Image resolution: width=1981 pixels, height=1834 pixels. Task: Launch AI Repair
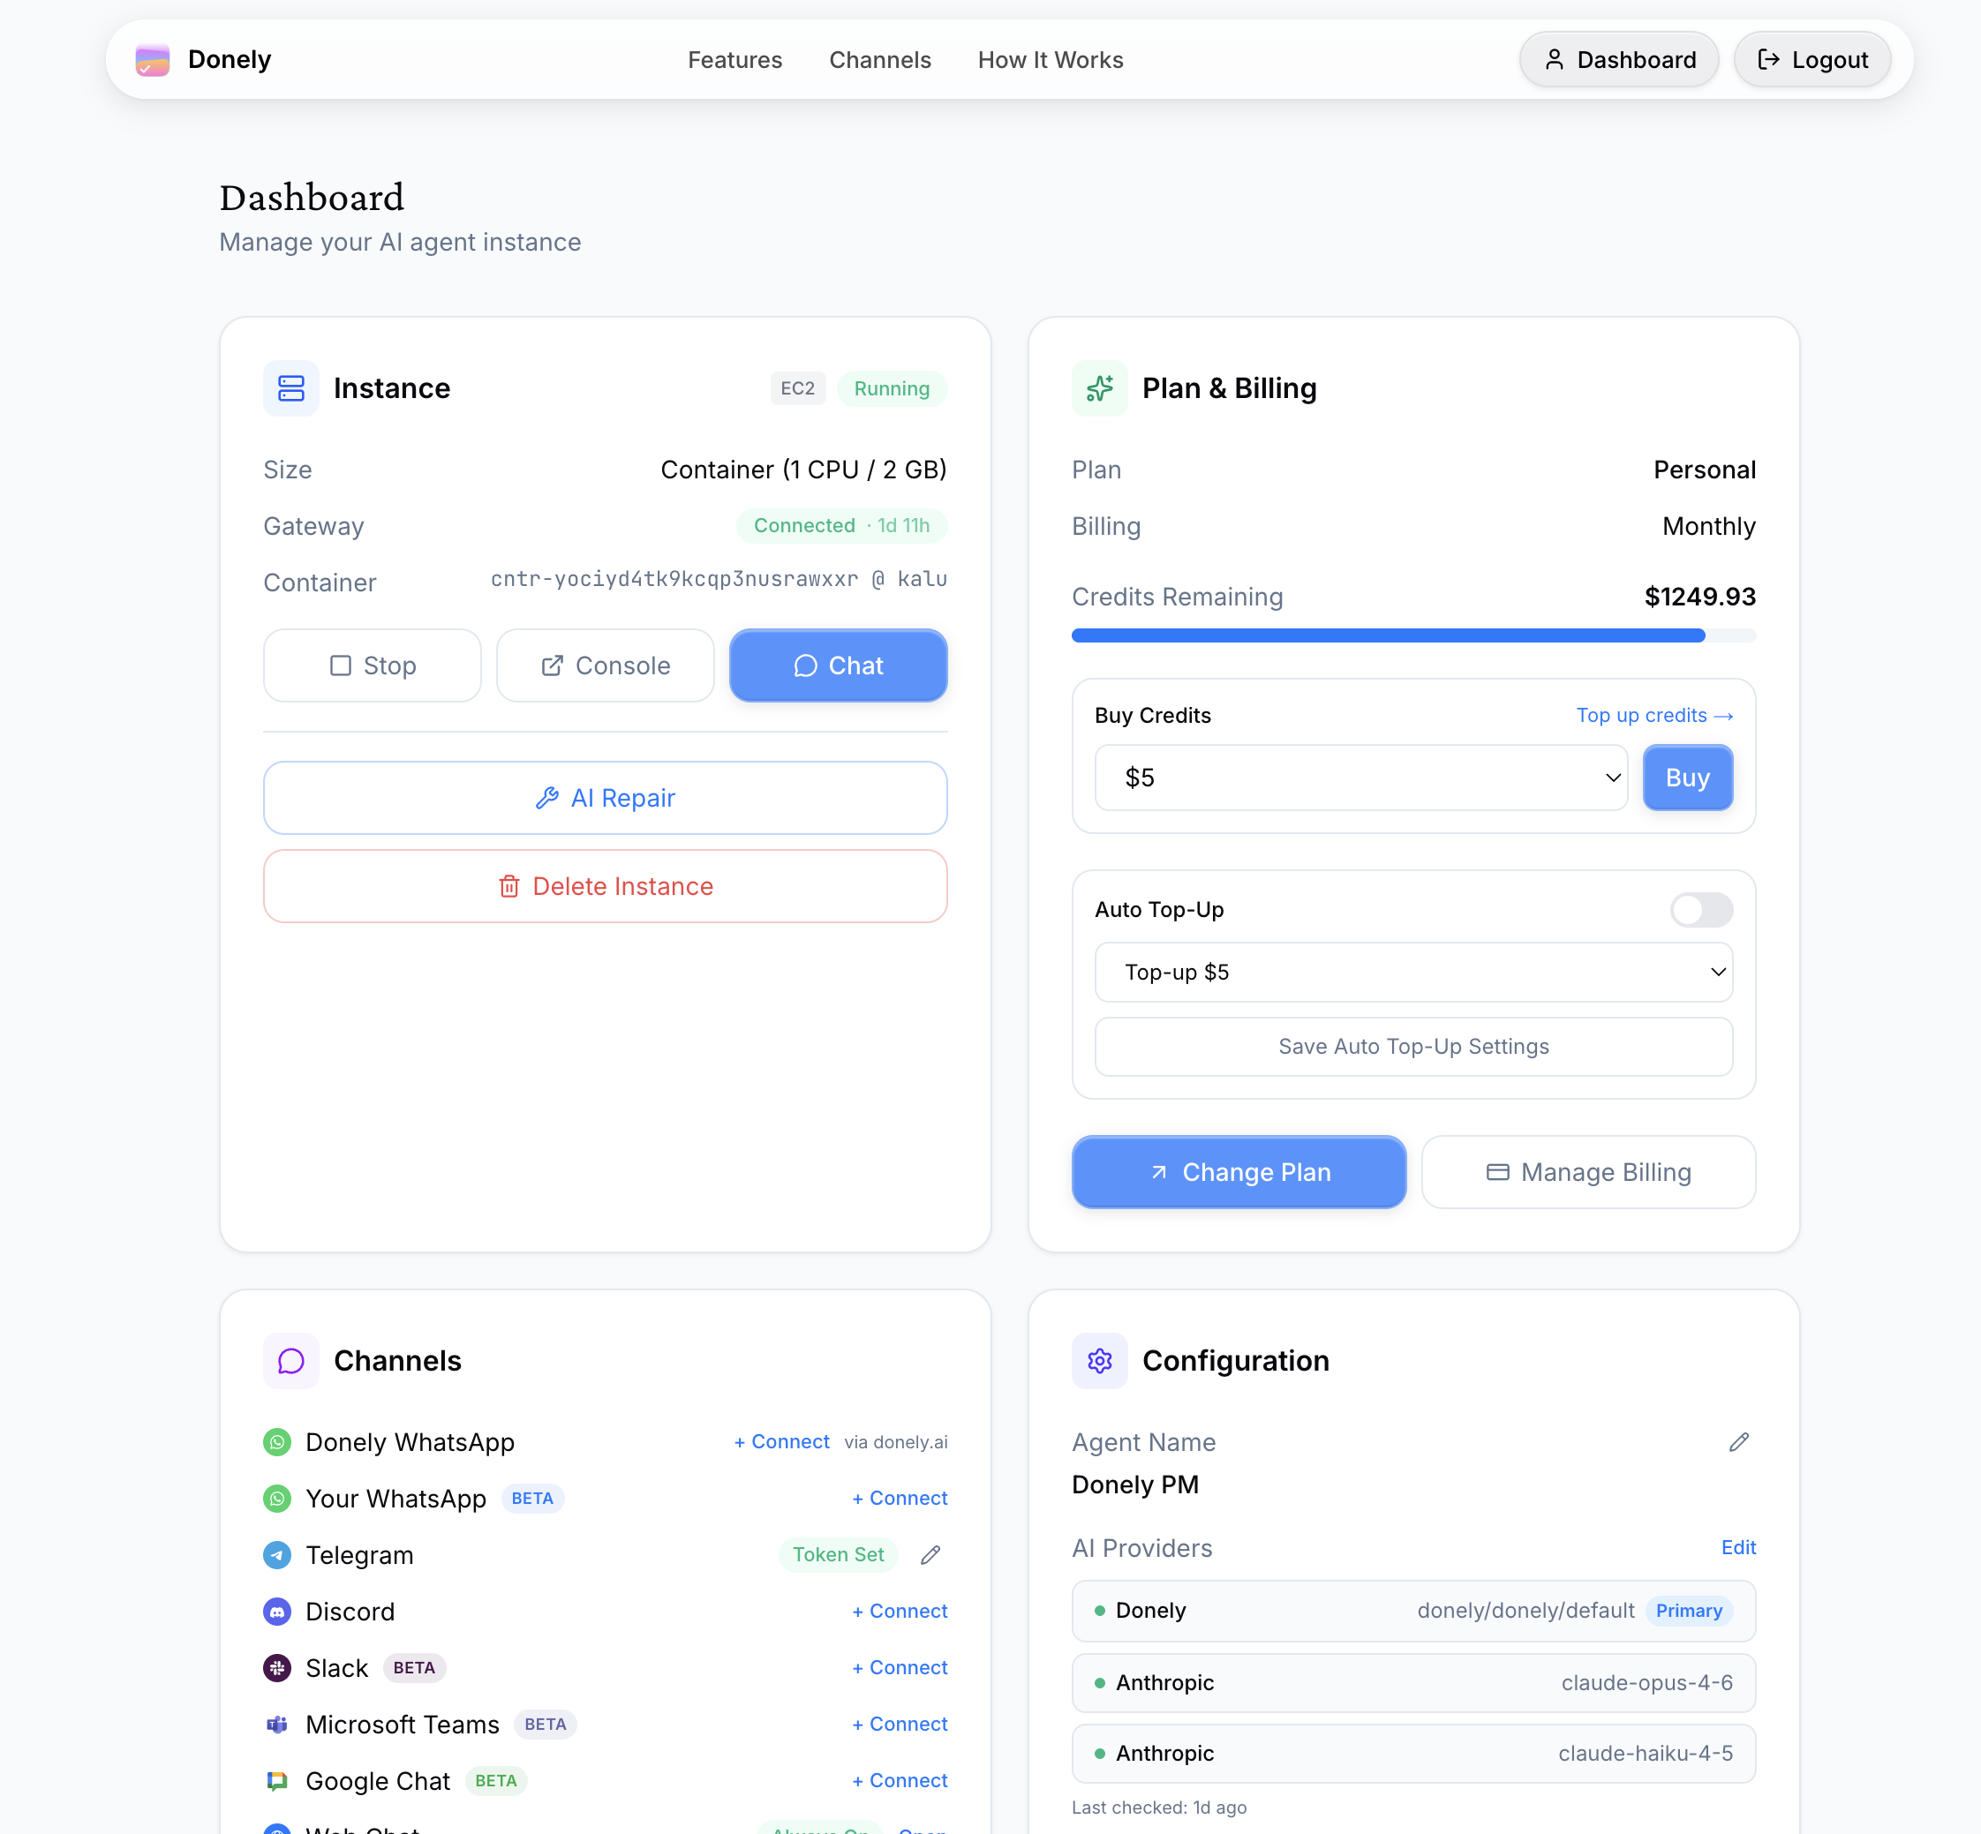(606, 798)
